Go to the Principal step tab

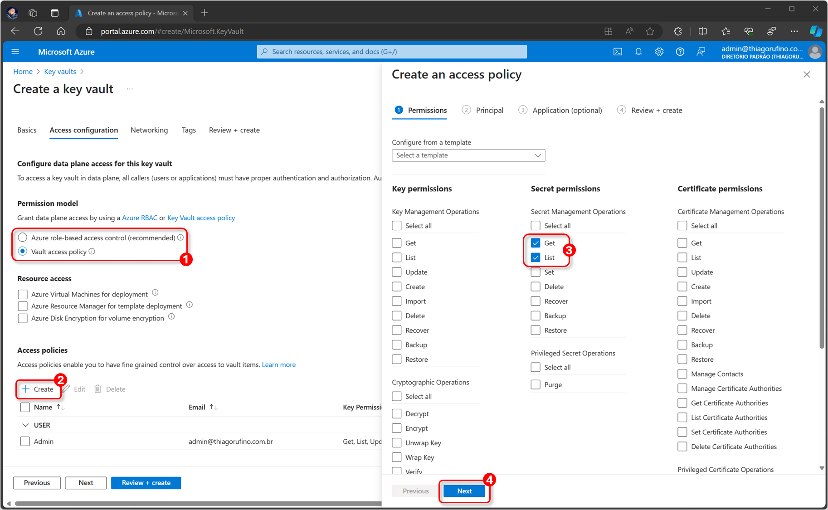(489, 110)
